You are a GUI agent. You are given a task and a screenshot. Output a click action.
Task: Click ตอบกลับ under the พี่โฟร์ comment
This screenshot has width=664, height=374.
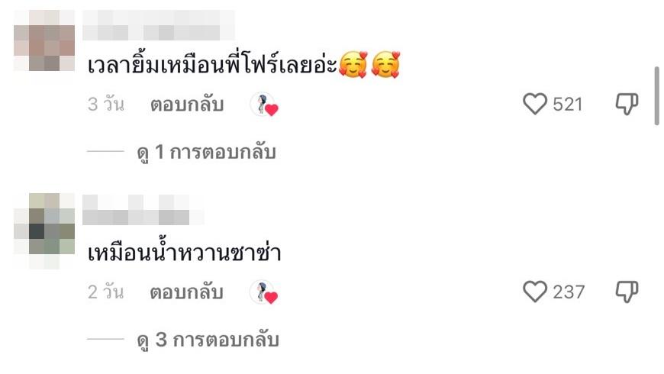tap(187, 105)
